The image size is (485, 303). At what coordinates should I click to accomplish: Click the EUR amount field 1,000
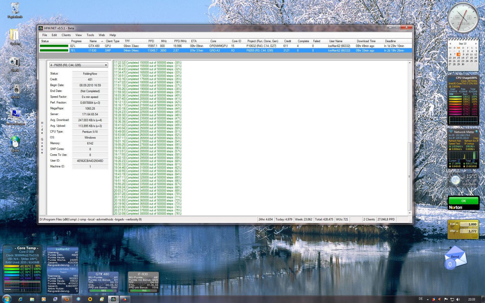click(x=469, y=224)
